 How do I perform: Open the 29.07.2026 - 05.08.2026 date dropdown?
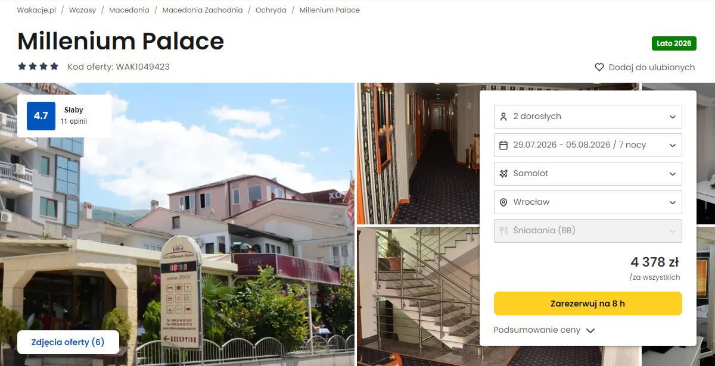(587, 145)
